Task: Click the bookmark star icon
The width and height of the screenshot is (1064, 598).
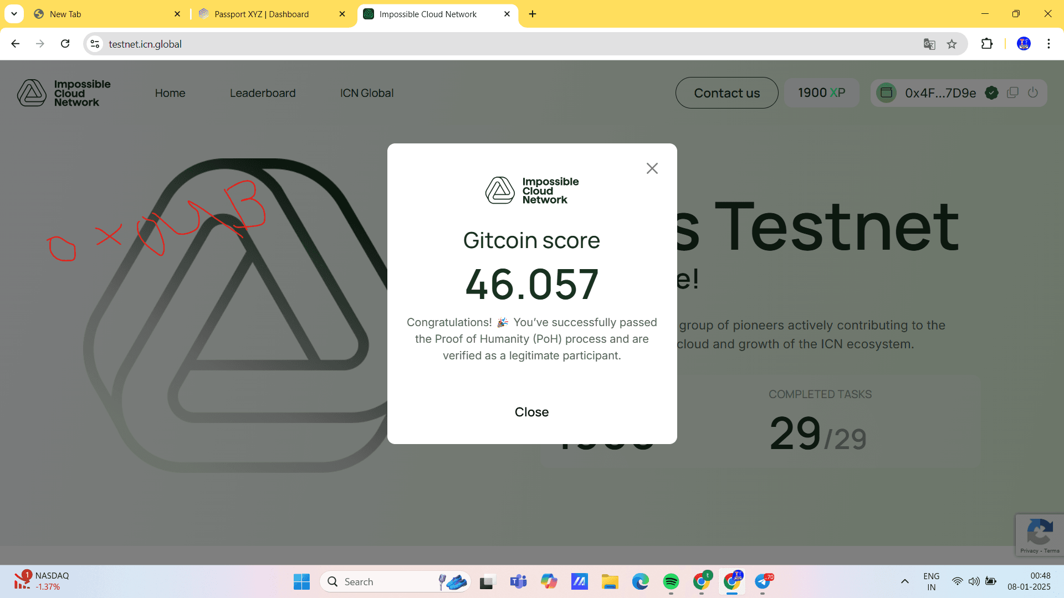Action: pos(952,44)
